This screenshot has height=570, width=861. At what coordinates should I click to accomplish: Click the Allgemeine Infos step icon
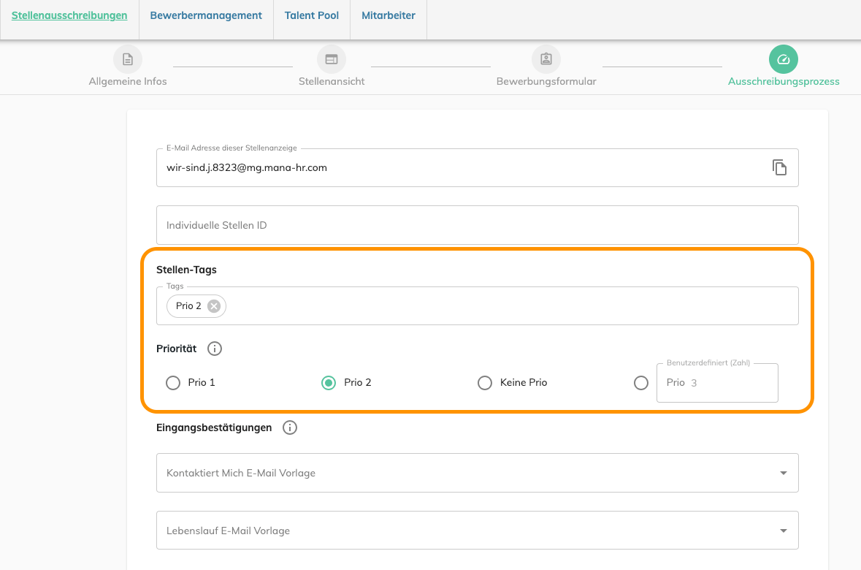click(128, 59)
